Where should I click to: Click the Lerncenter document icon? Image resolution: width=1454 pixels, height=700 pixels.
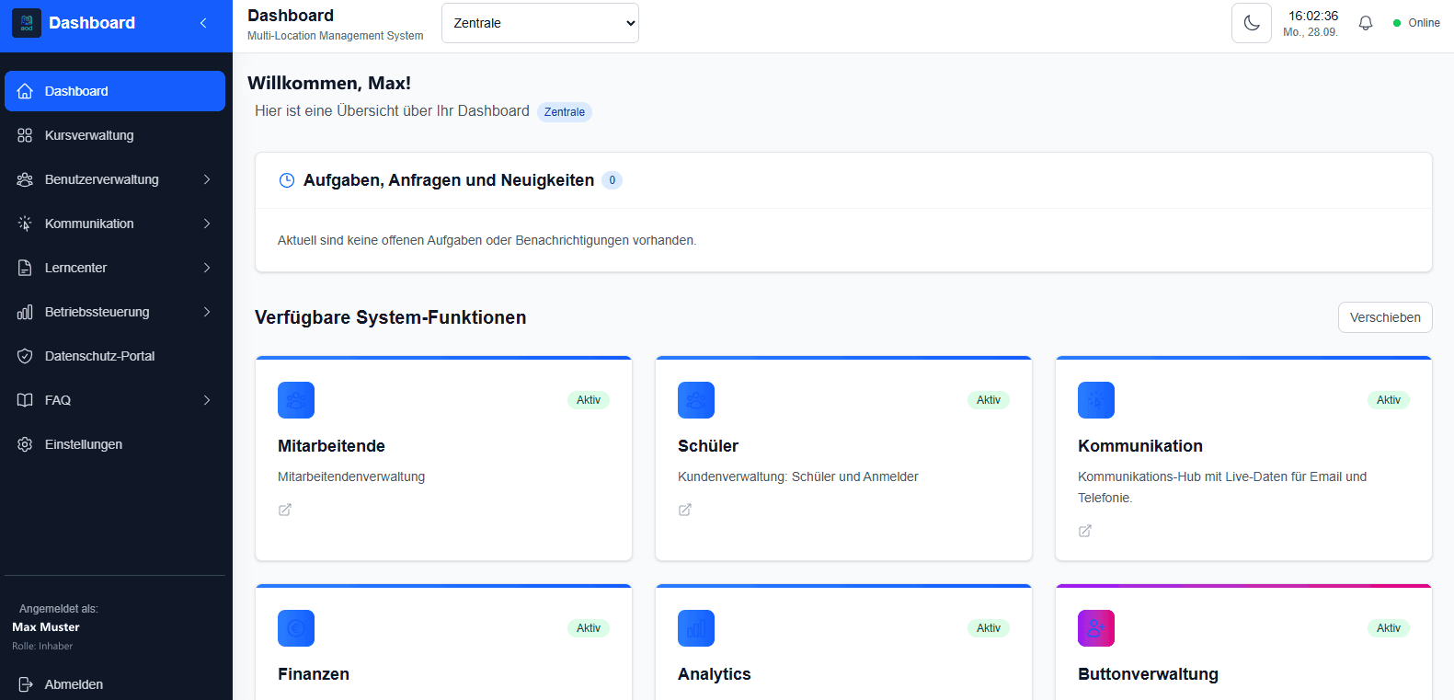pyautogui.click(x=25, y=268)
